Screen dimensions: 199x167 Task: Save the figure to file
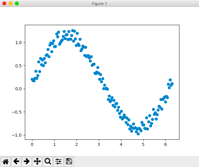(69, 161)
